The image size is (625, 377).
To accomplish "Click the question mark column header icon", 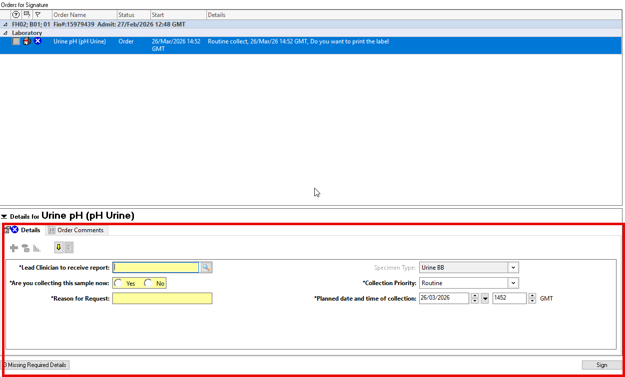I will pyautogui.click(x=15, y=14).
